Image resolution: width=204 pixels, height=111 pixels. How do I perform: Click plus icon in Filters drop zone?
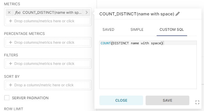click(11, 63)
